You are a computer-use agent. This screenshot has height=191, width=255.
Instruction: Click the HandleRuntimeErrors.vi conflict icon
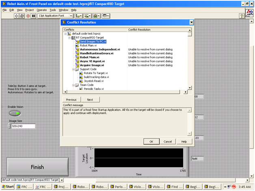point(78,53)
